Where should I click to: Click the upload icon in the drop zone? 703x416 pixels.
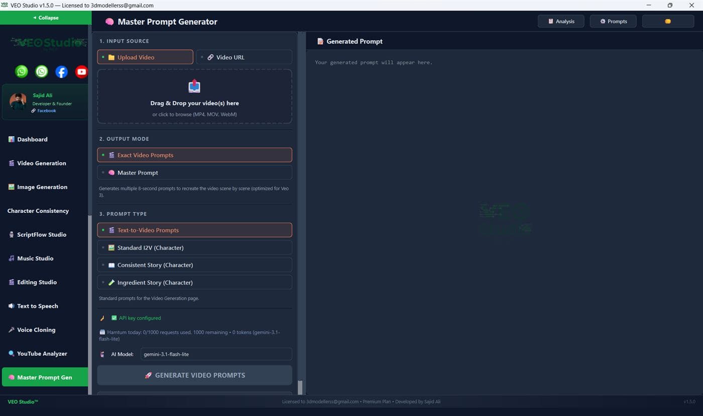[x=194, y=86]
